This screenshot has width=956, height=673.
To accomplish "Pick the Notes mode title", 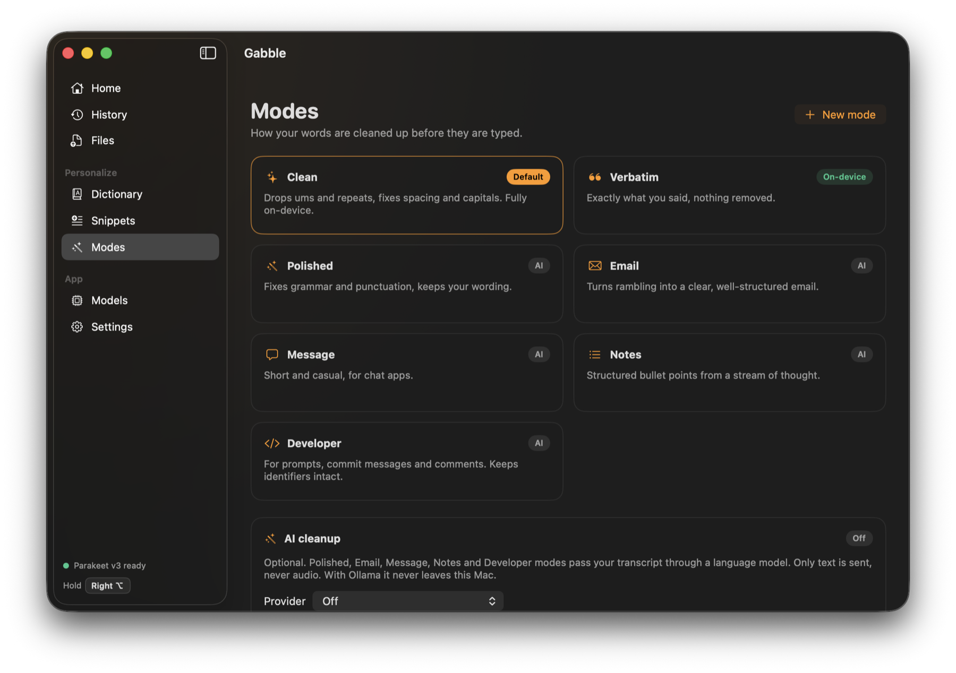I will [x=626, y=355].
